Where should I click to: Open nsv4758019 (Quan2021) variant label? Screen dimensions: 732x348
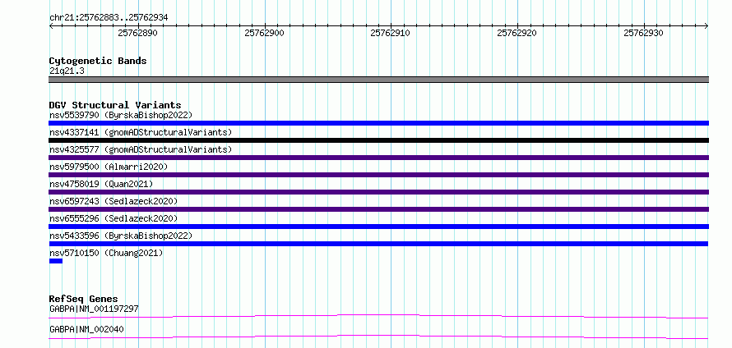pyautogui.click(x=101, y=184)
